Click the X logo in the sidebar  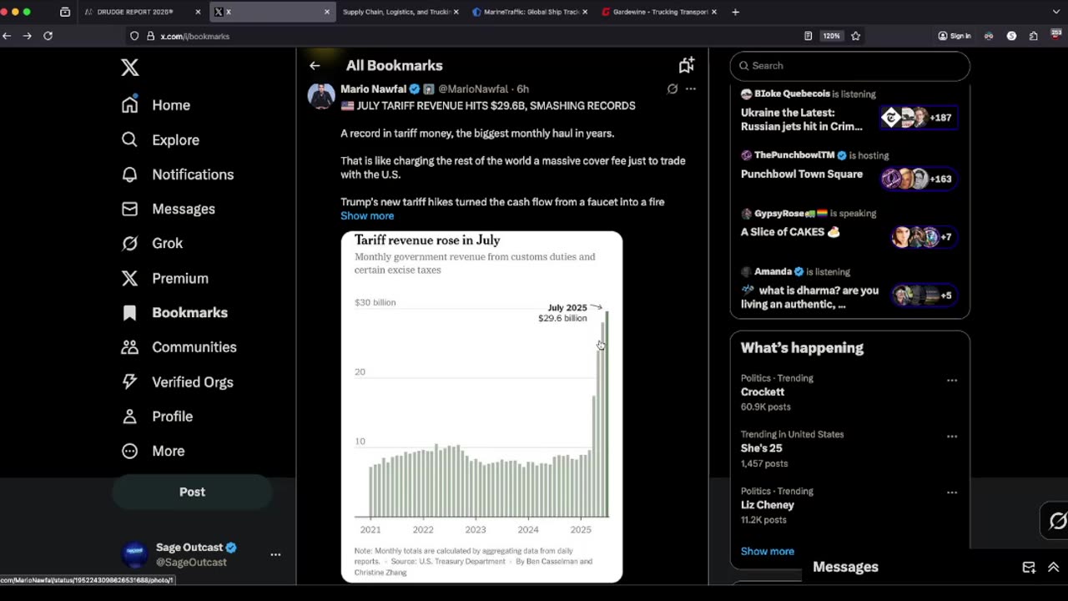point(130,67)
